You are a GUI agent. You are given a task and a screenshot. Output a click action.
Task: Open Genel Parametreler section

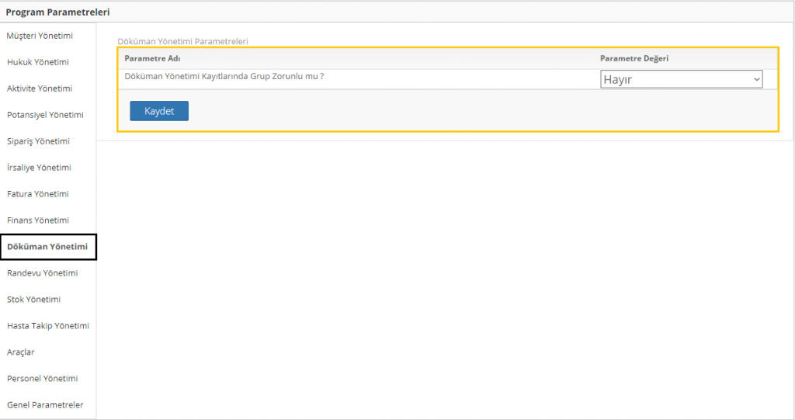pyautogui.click(x=45, y=405)
